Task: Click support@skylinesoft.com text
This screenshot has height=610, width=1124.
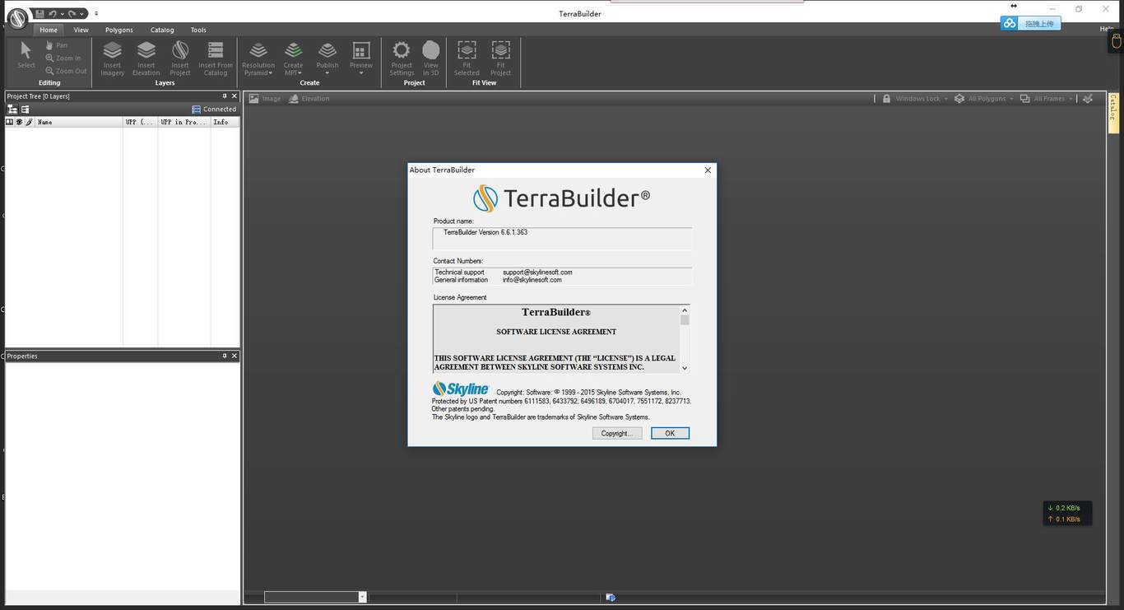Action: coord(537,272)
